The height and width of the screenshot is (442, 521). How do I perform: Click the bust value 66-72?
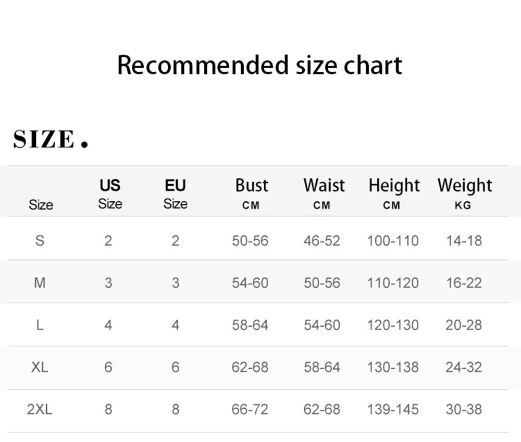click(250, 409)
